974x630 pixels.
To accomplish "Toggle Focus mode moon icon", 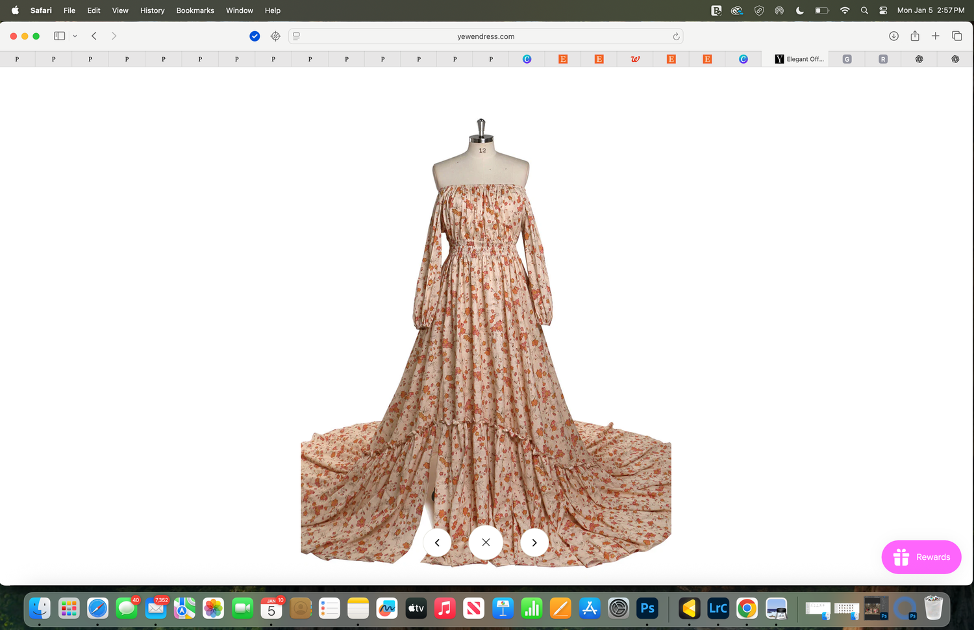I will click(800, 10).
